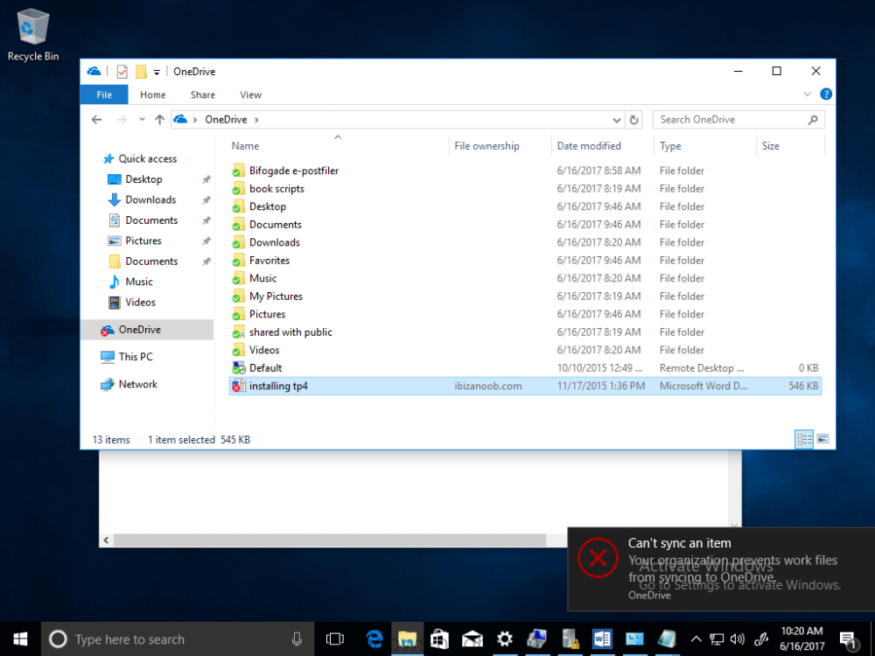Click the background window's scroll left arrow
The width and height of the screenshot is (875, 656).
click(x=106, y=540)
